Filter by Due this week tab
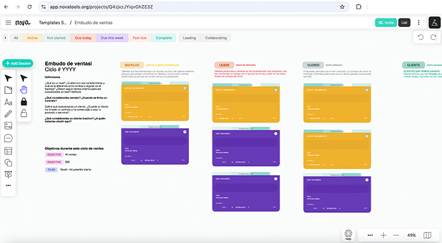This screenshot has height=243, width=442. click(x=112, y=38)
